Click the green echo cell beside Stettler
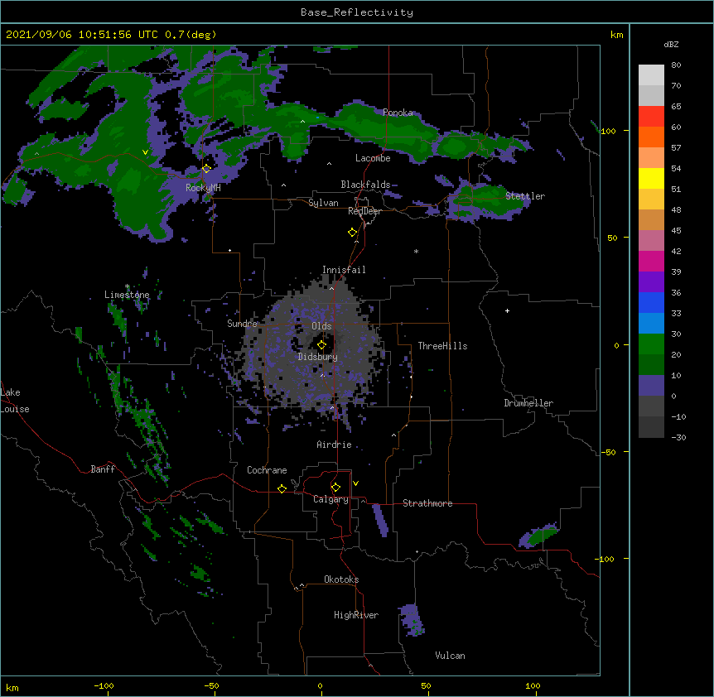 490,200
